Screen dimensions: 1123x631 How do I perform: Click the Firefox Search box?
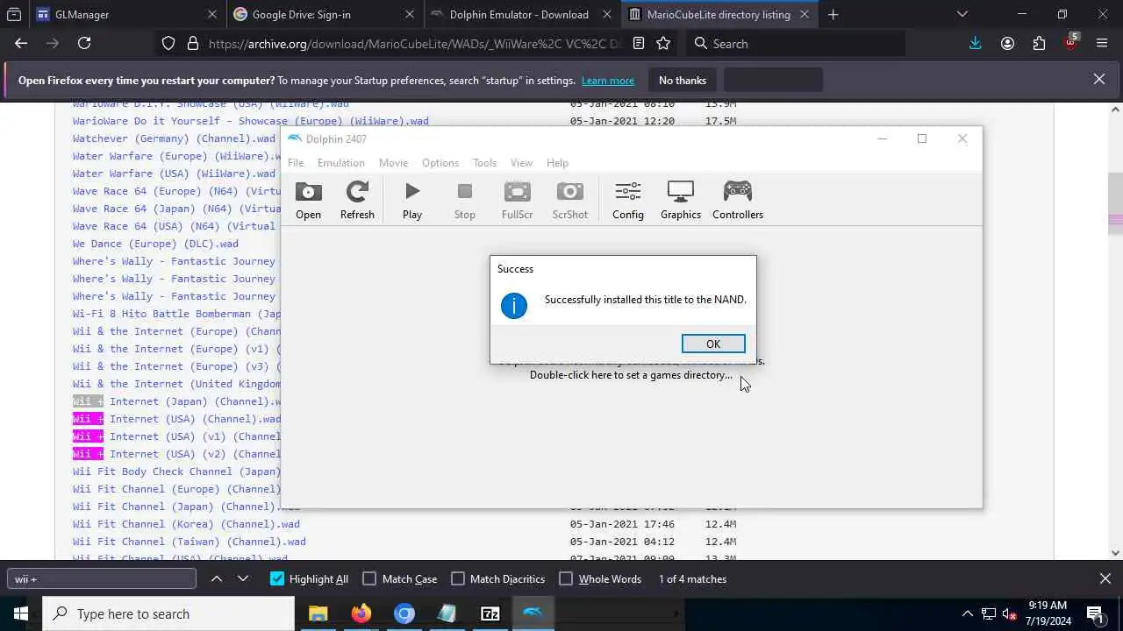795,43
